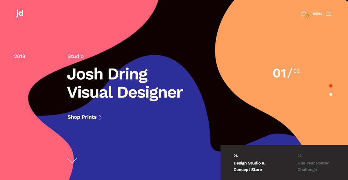Image resolution: width=348 pixels, height=180 pixels.
Task: Click the Josh Dring Visual Designer headline
Action: 125,83
